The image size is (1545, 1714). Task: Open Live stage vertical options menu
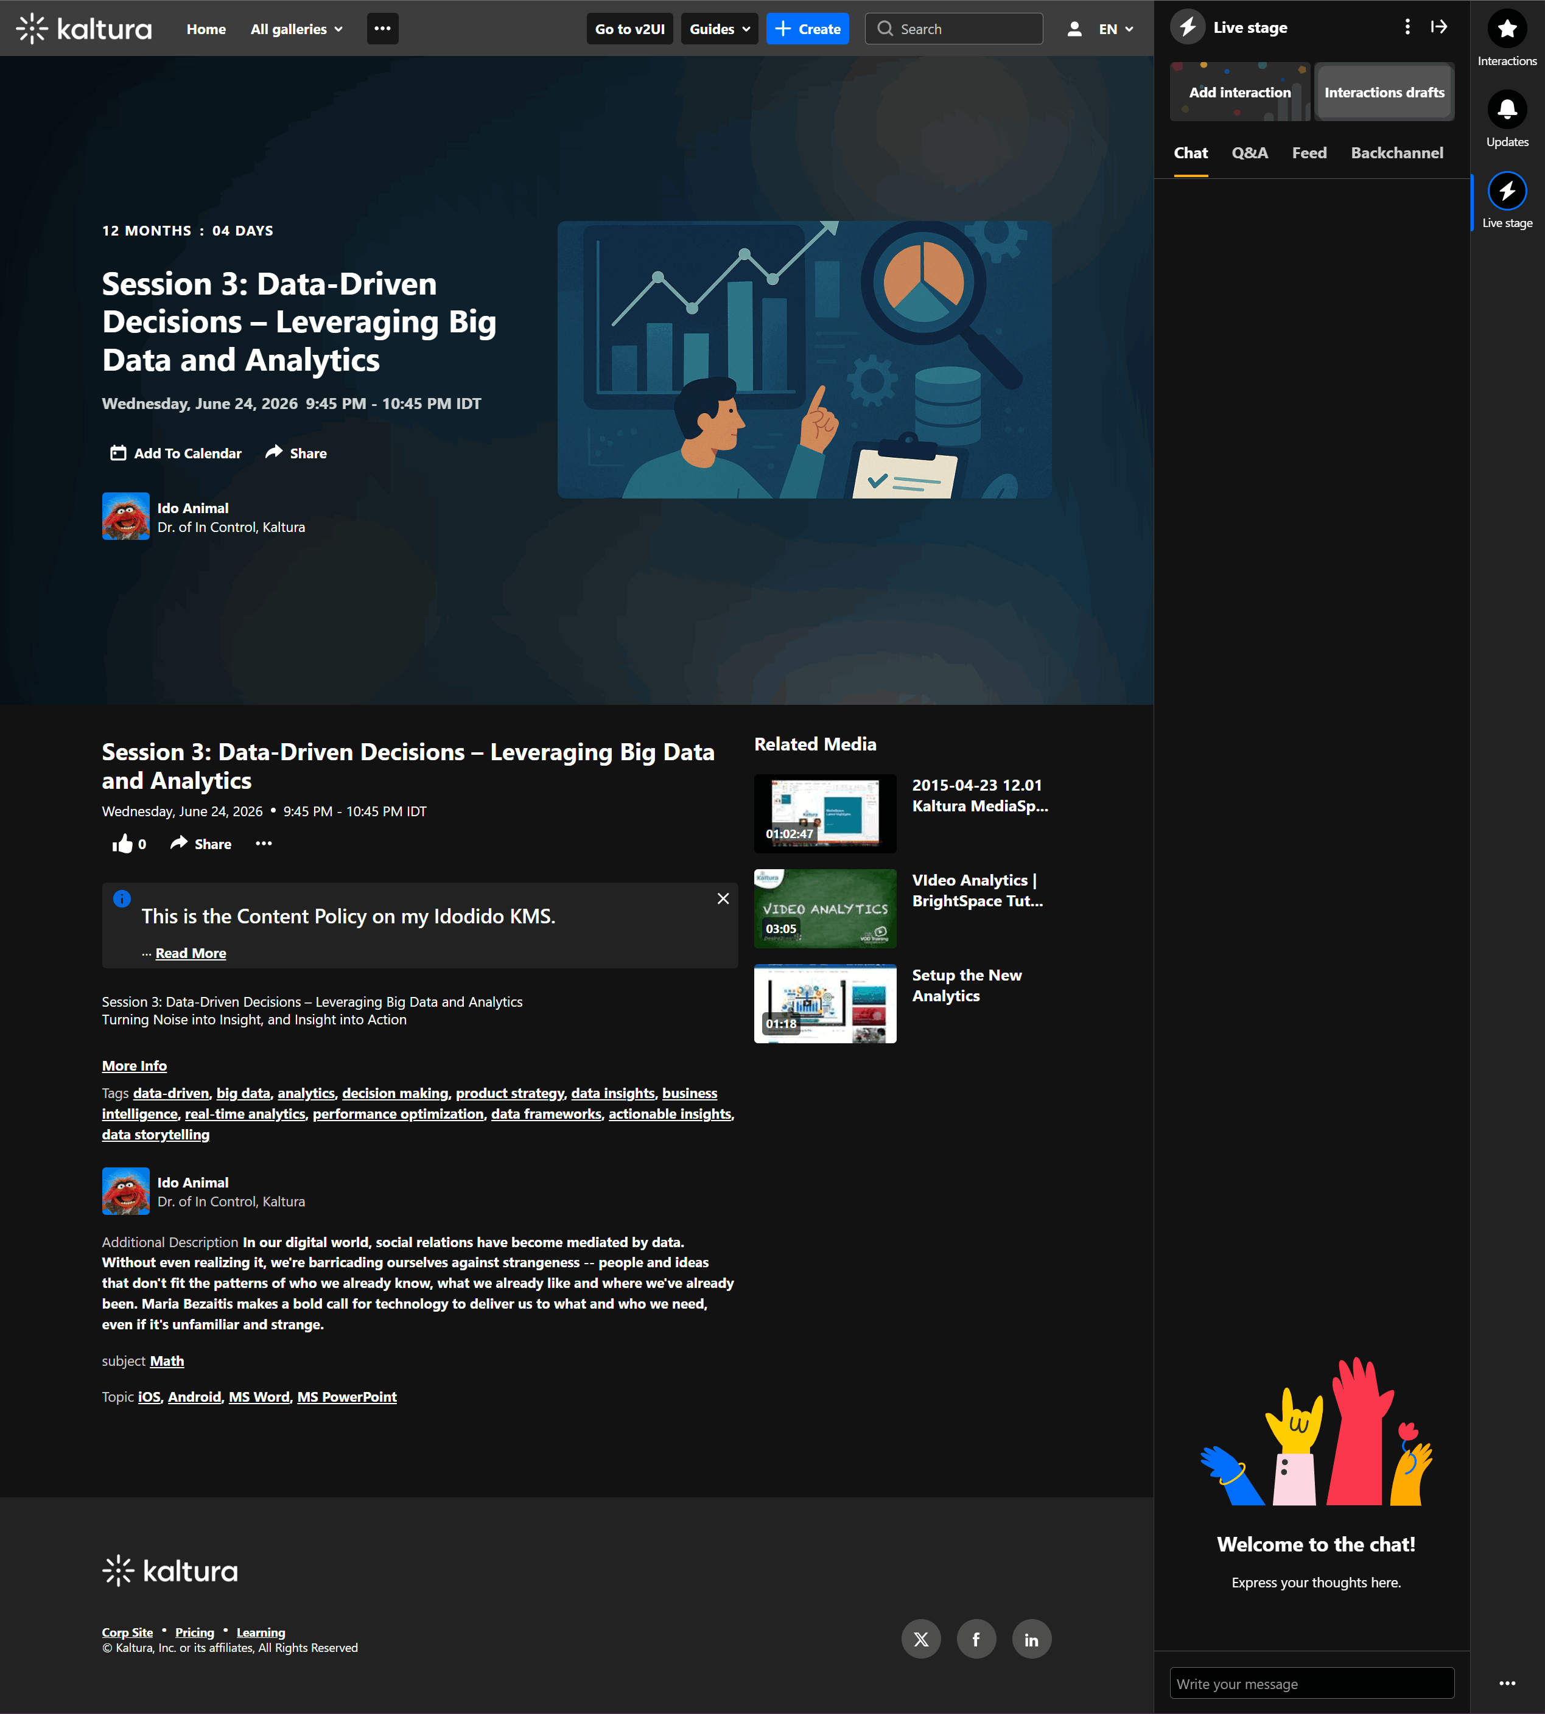coord(1407,27)
